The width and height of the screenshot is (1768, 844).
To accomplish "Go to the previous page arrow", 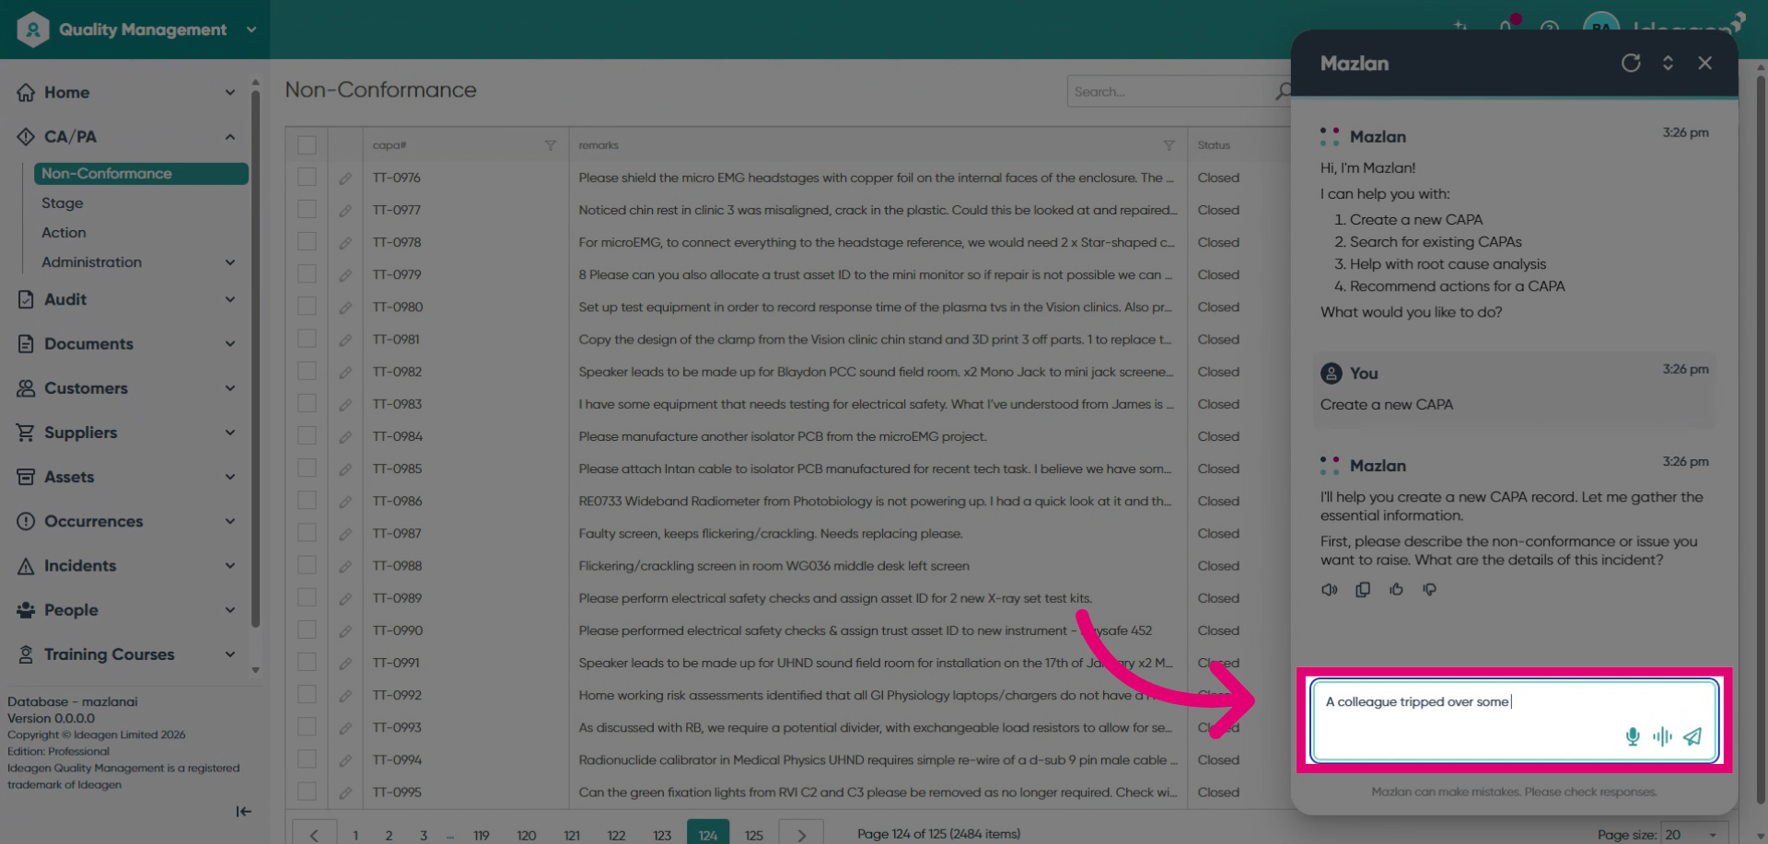I will pos(314,834).
